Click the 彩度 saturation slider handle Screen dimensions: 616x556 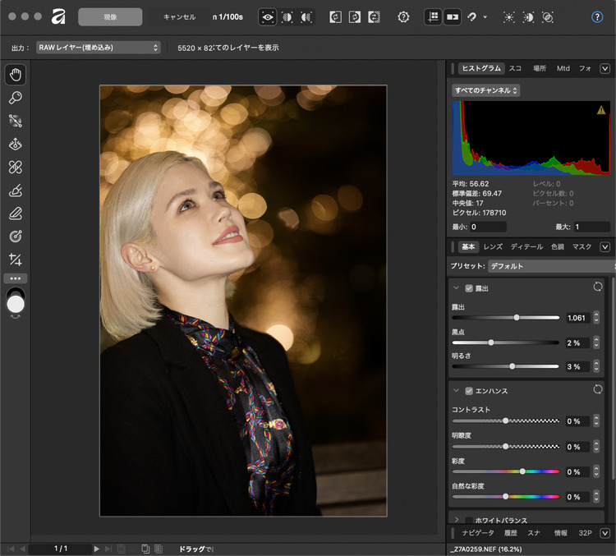(522, 471)
